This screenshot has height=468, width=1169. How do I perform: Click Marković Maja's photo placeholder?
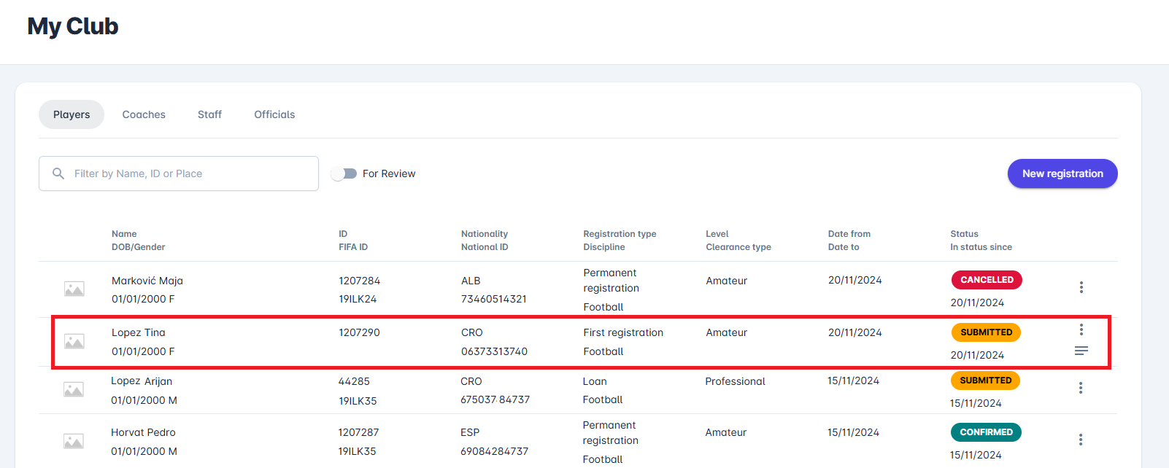pos(74,289)
